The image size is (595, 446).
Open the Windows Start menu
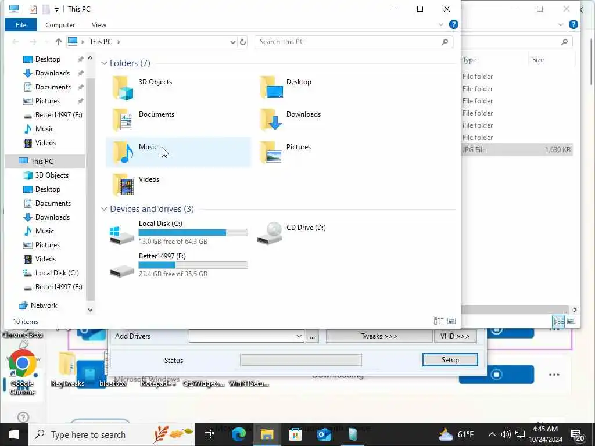14,434
